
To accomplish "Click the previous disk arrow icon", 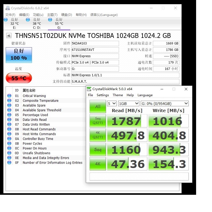I will (x=9, y=36).
